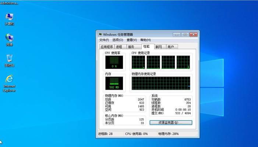This screenshot has height=147, width=258.
Task: Open the 帮助(H) menu
Action: pyautogui.click(x=145, y=40)
